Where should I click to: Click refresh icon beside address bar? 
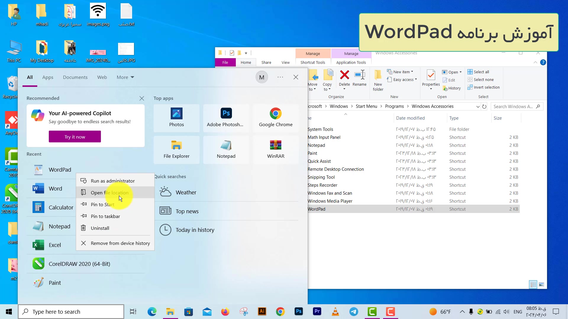point(484,107)
